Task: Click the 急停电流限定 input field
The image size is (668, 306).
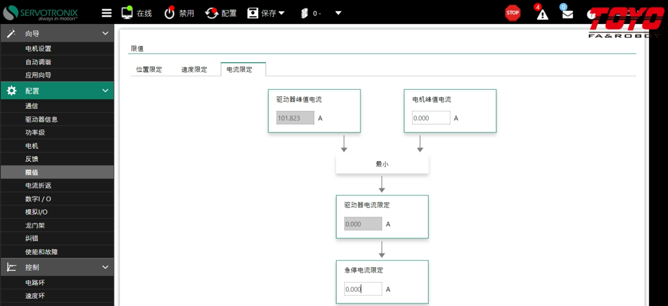Action: 362,289
